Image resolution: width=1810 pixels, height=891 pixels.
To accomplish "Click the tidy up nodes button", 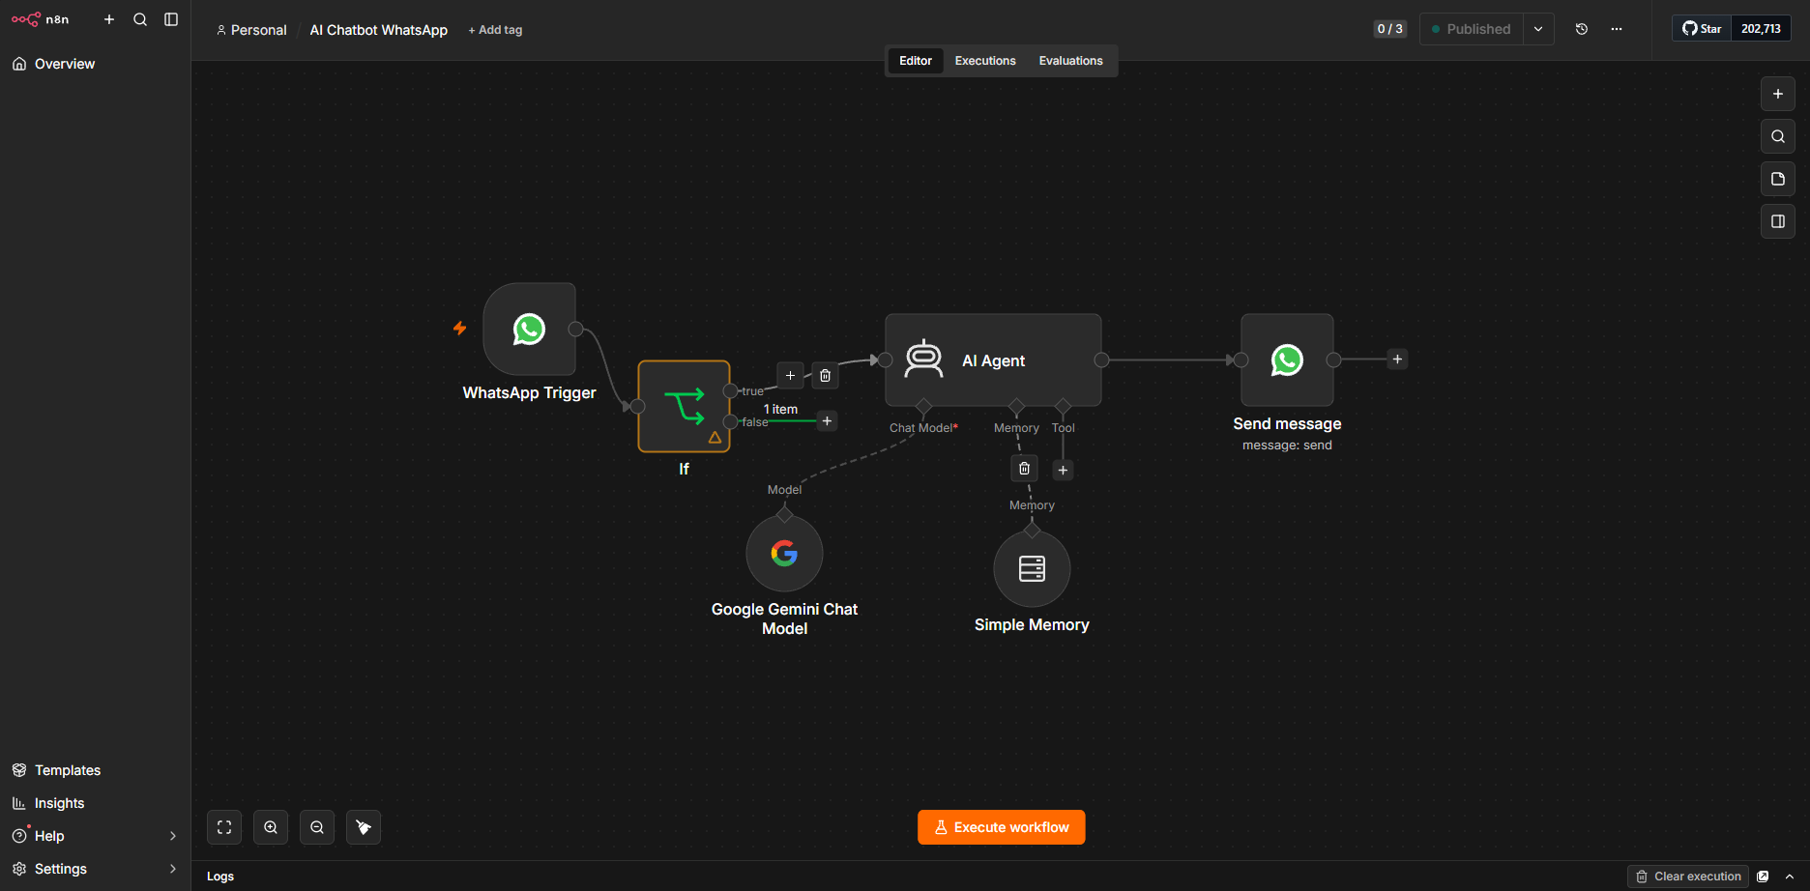I will pyautogui.click(x=364, y=827).
